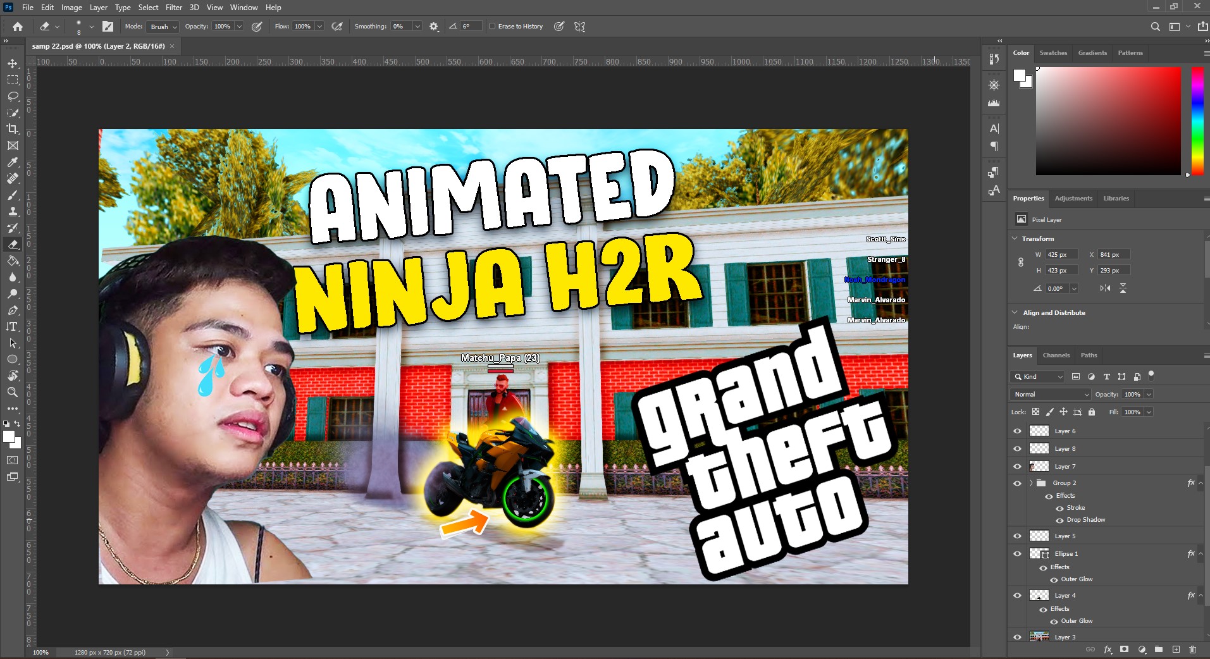This screenshot has width=1210, height=659.
Task: Open the Swatches tab
Action: click(x=1053, y=53)
